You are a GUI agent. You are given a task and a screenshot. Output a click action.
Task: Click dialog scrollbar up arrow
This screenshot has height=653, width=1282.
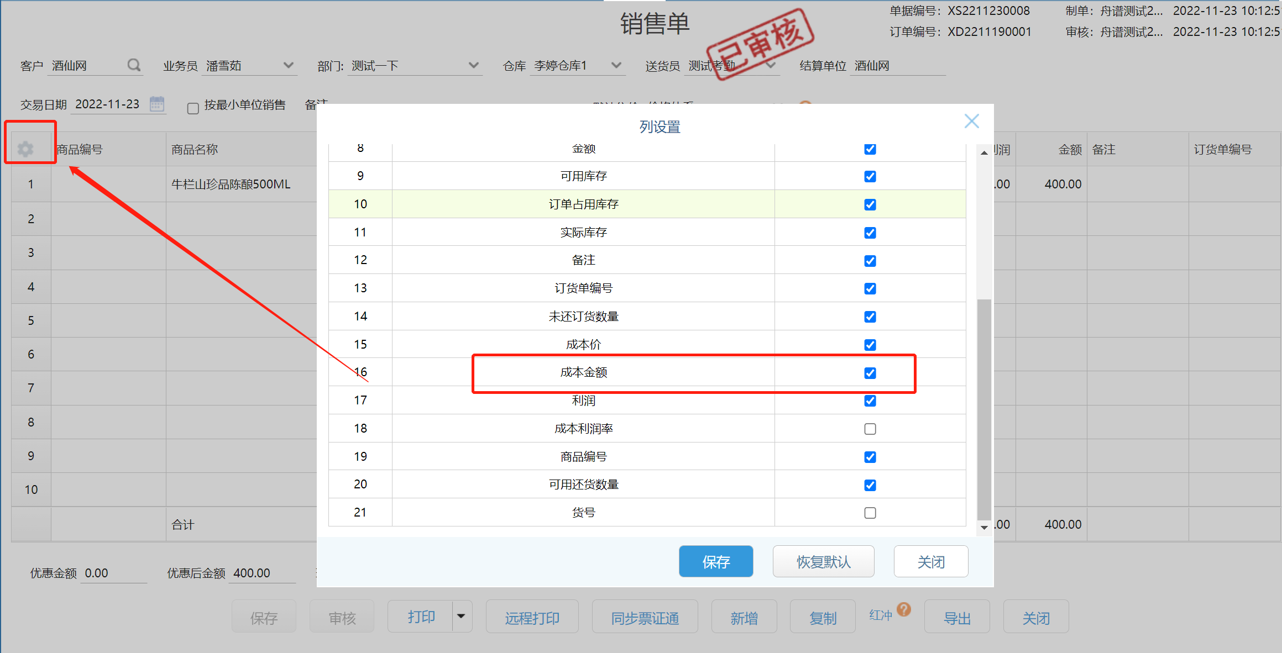984,152
